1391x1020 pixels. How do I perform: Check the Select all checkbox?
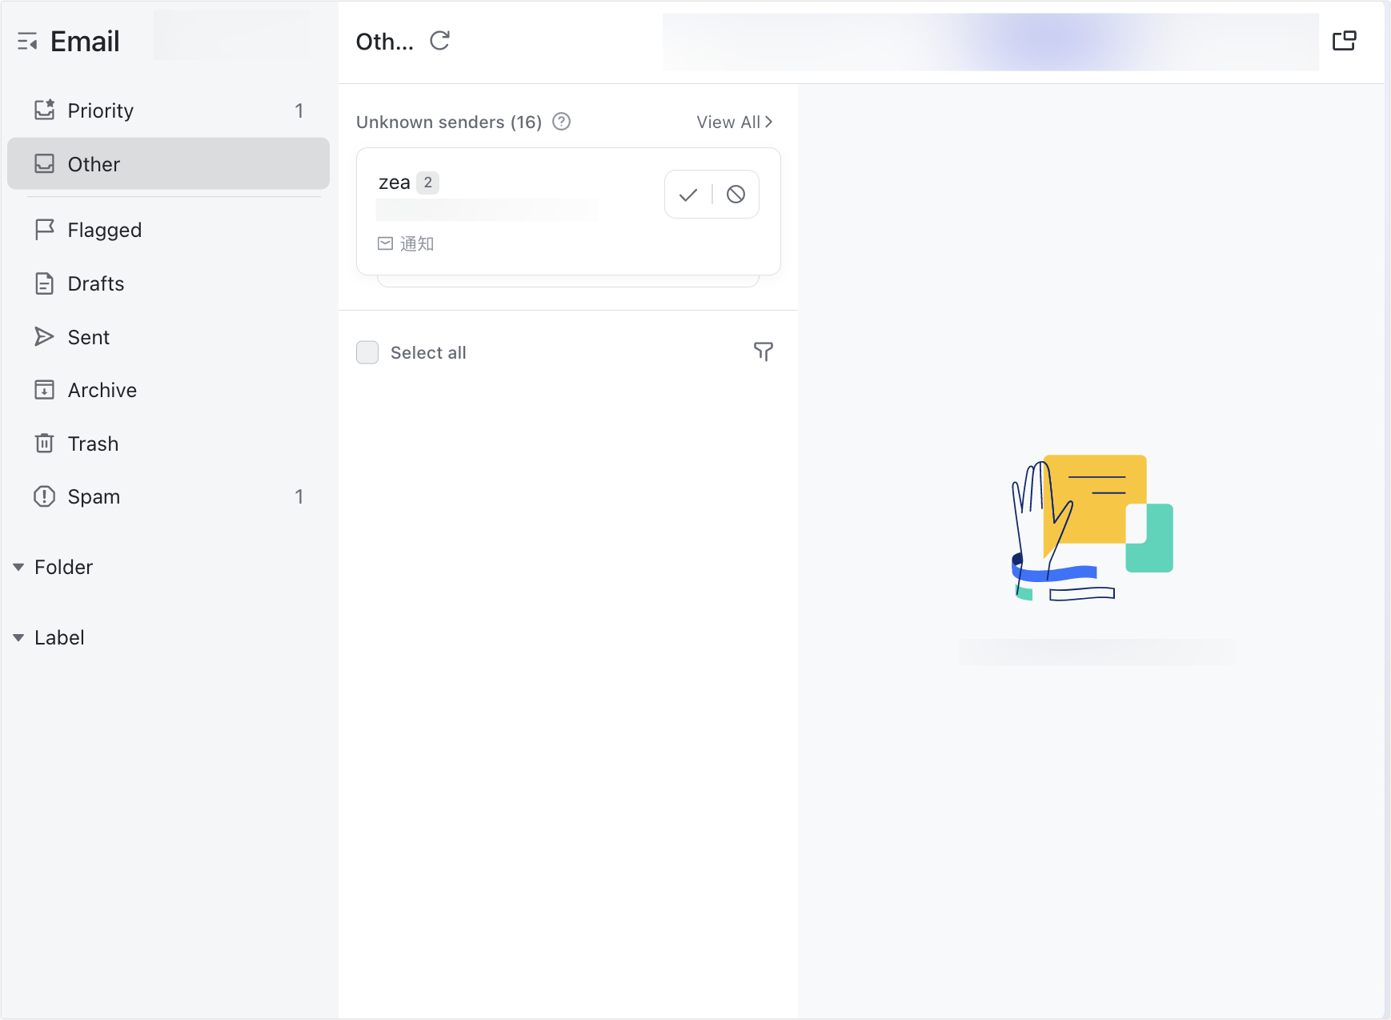[367, 351]
